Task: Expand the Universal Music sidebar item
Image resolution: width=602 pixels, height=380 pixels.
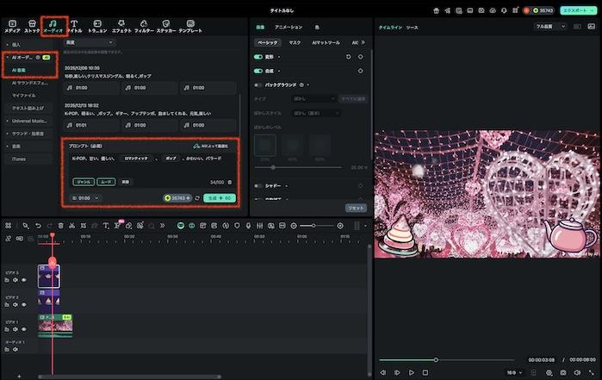Action: tap(7, 121)
